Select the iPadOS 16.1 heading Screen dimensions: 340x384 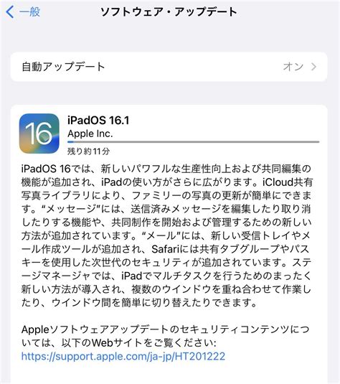click(98, 121)
